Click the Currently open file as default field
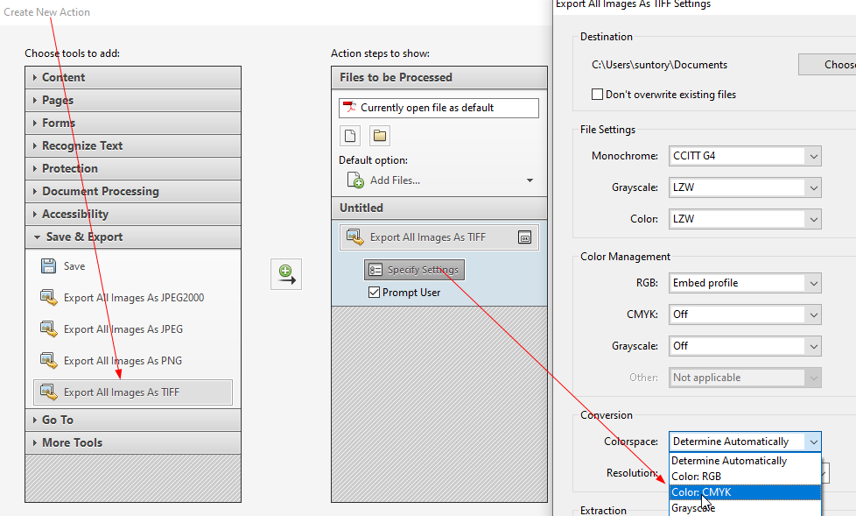 coord(439,109)
